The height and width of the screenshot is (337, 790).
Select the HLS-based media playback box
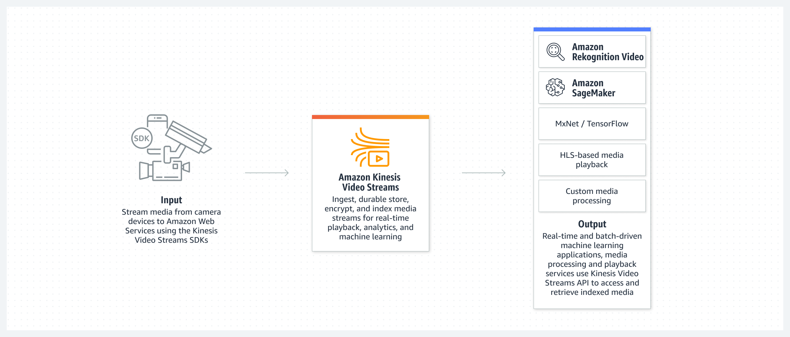point(592,160)
